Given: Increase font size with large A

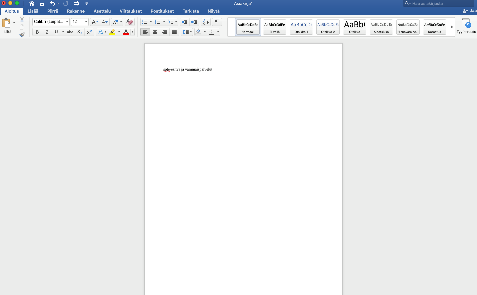Looking at the screenshot, I should pyautogui.click(x=95, y=22).
